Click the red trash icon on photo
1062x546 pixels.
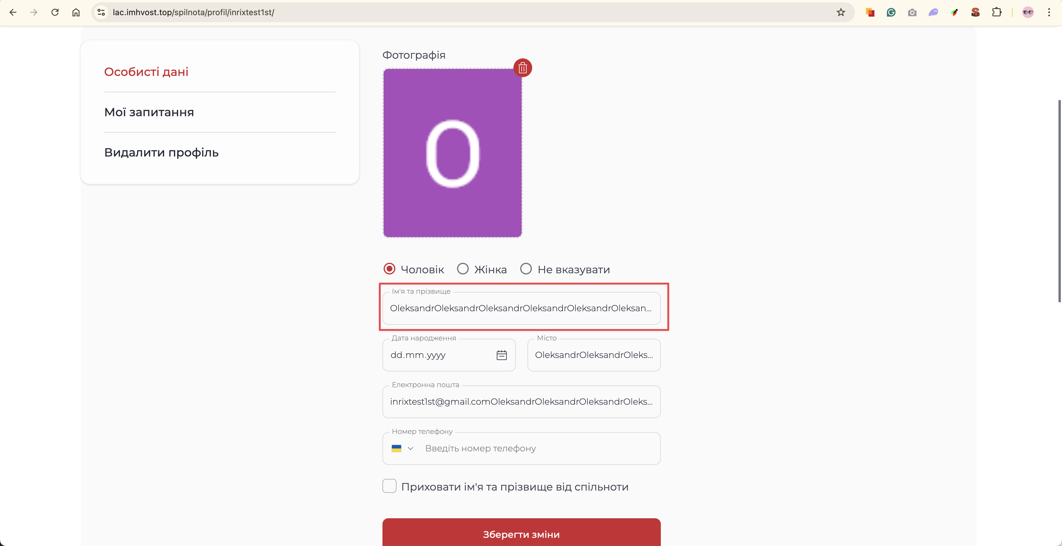(522, 67)
